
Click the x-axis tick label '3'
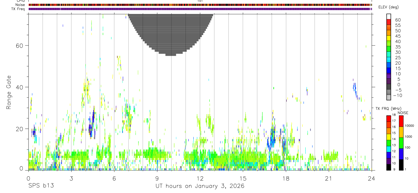[71, 178]
